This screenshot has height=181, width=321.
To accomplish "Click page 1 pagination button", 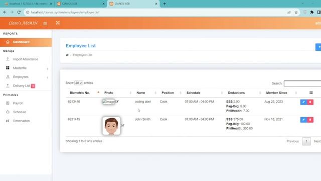I will 306,141.
